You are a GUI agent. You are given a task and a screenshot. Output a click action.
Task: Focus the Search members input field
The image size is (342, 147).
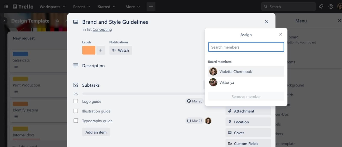(246, 47)
